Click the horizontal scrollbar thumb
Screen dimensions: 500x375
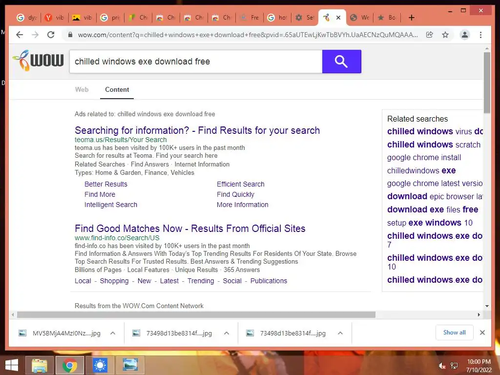196,315
